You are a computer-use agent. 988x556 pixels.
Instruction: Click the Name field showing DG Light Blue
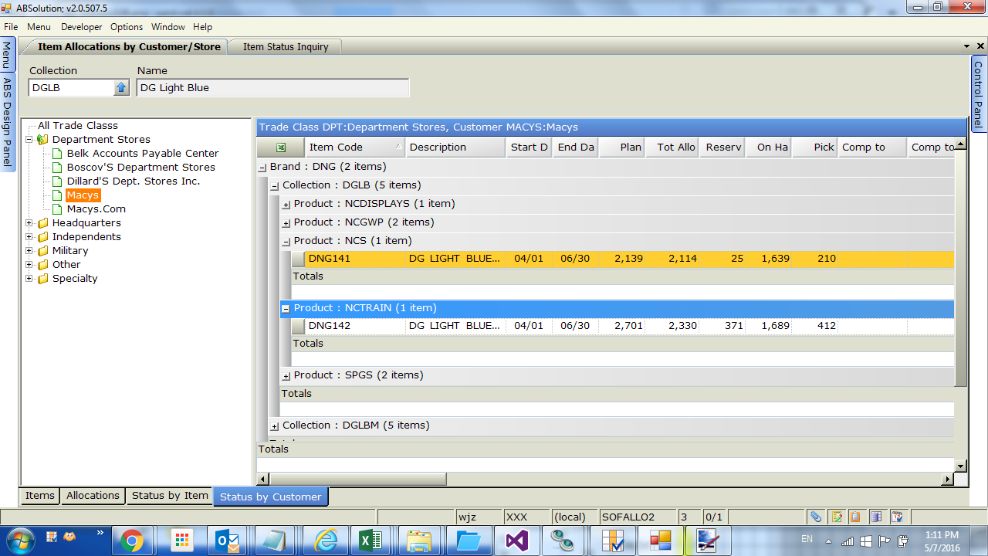(x=273, y=88)
